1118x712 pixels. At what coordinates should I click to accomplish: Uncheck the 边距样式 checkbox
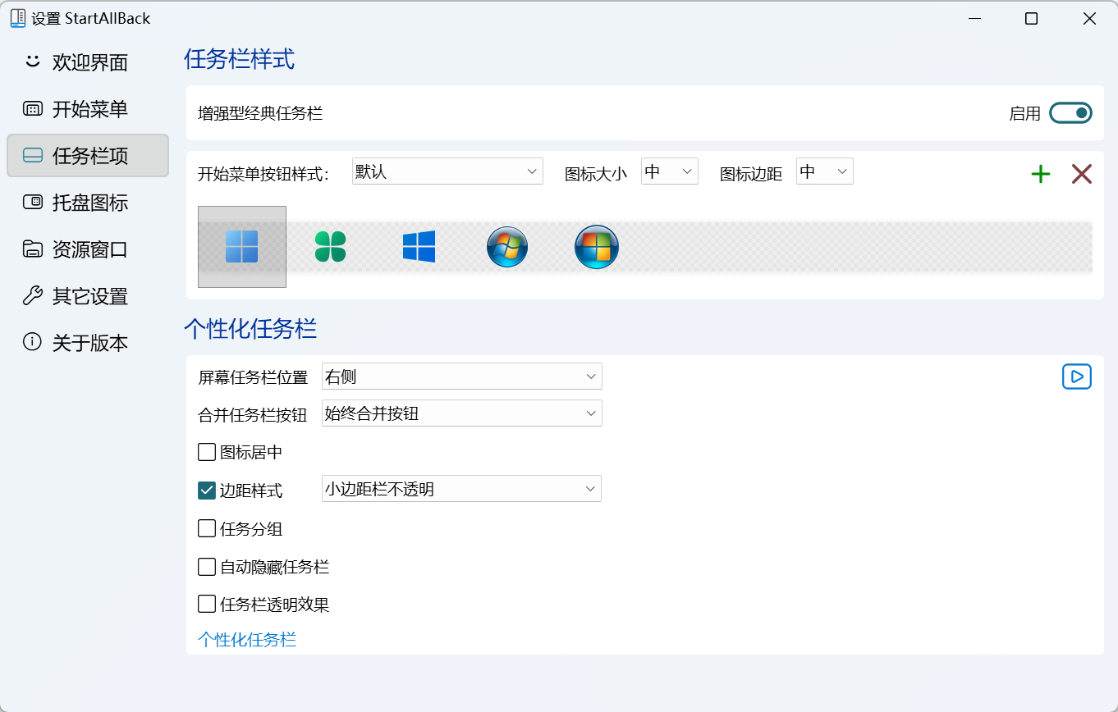coord(207,491)
